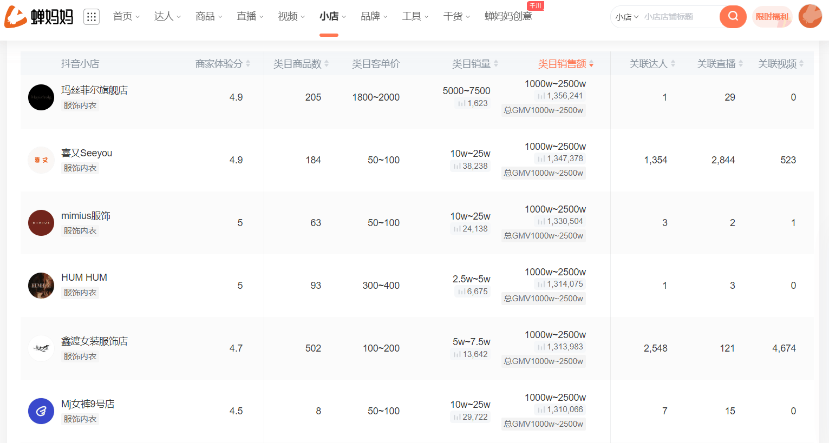
Task: Click chart icon beside sales 6,675
Action: pyautogui.click(x=461, y=292)
